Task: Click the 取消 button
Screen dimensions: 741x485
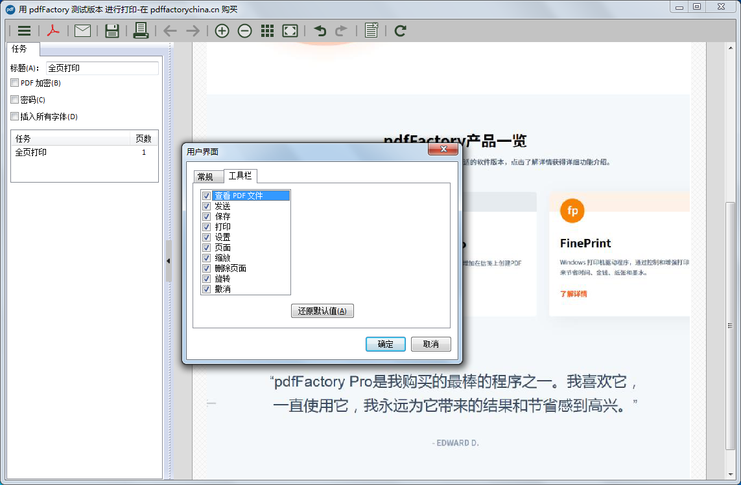Action: 431,344
